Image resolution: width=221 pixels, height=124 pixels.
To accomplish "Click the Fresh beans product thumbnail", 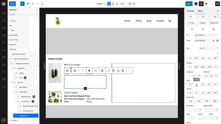I will 55,97.
